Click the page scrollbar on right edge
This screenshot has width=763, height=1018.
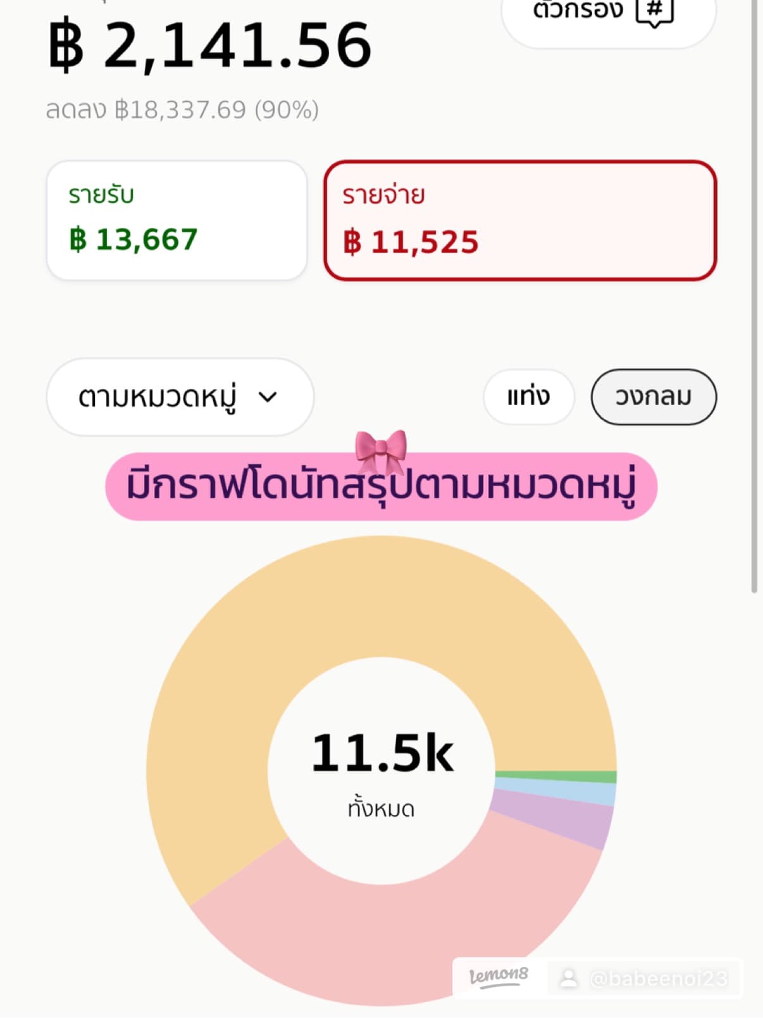(x=754, y=296)
